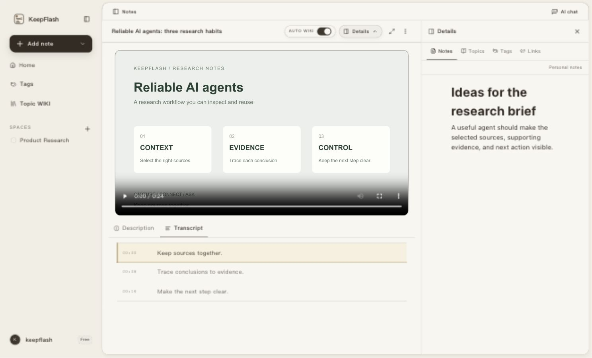
Task: Open the Add note dropdown arrow
Action: click(x=83, y=44)
